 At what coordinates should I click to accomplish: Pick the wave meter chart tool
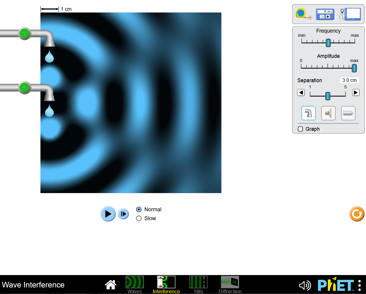point(351,14)
